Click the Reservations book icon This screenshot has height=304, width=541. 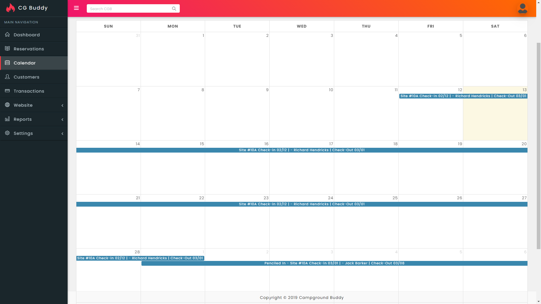(7, 48)
